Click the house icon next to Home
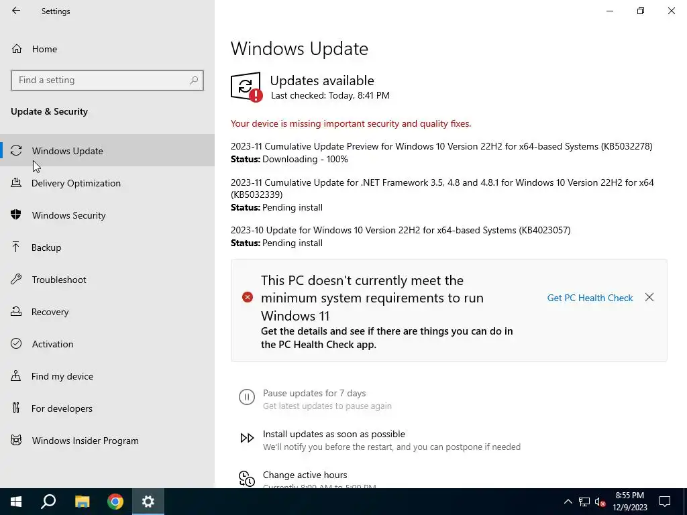 (17, 49)
